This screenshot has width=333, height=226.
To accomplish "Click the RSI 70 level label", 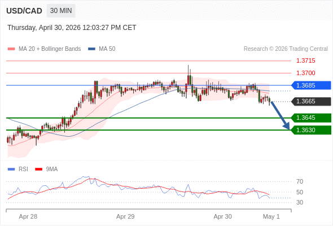I will click(300, 181).
